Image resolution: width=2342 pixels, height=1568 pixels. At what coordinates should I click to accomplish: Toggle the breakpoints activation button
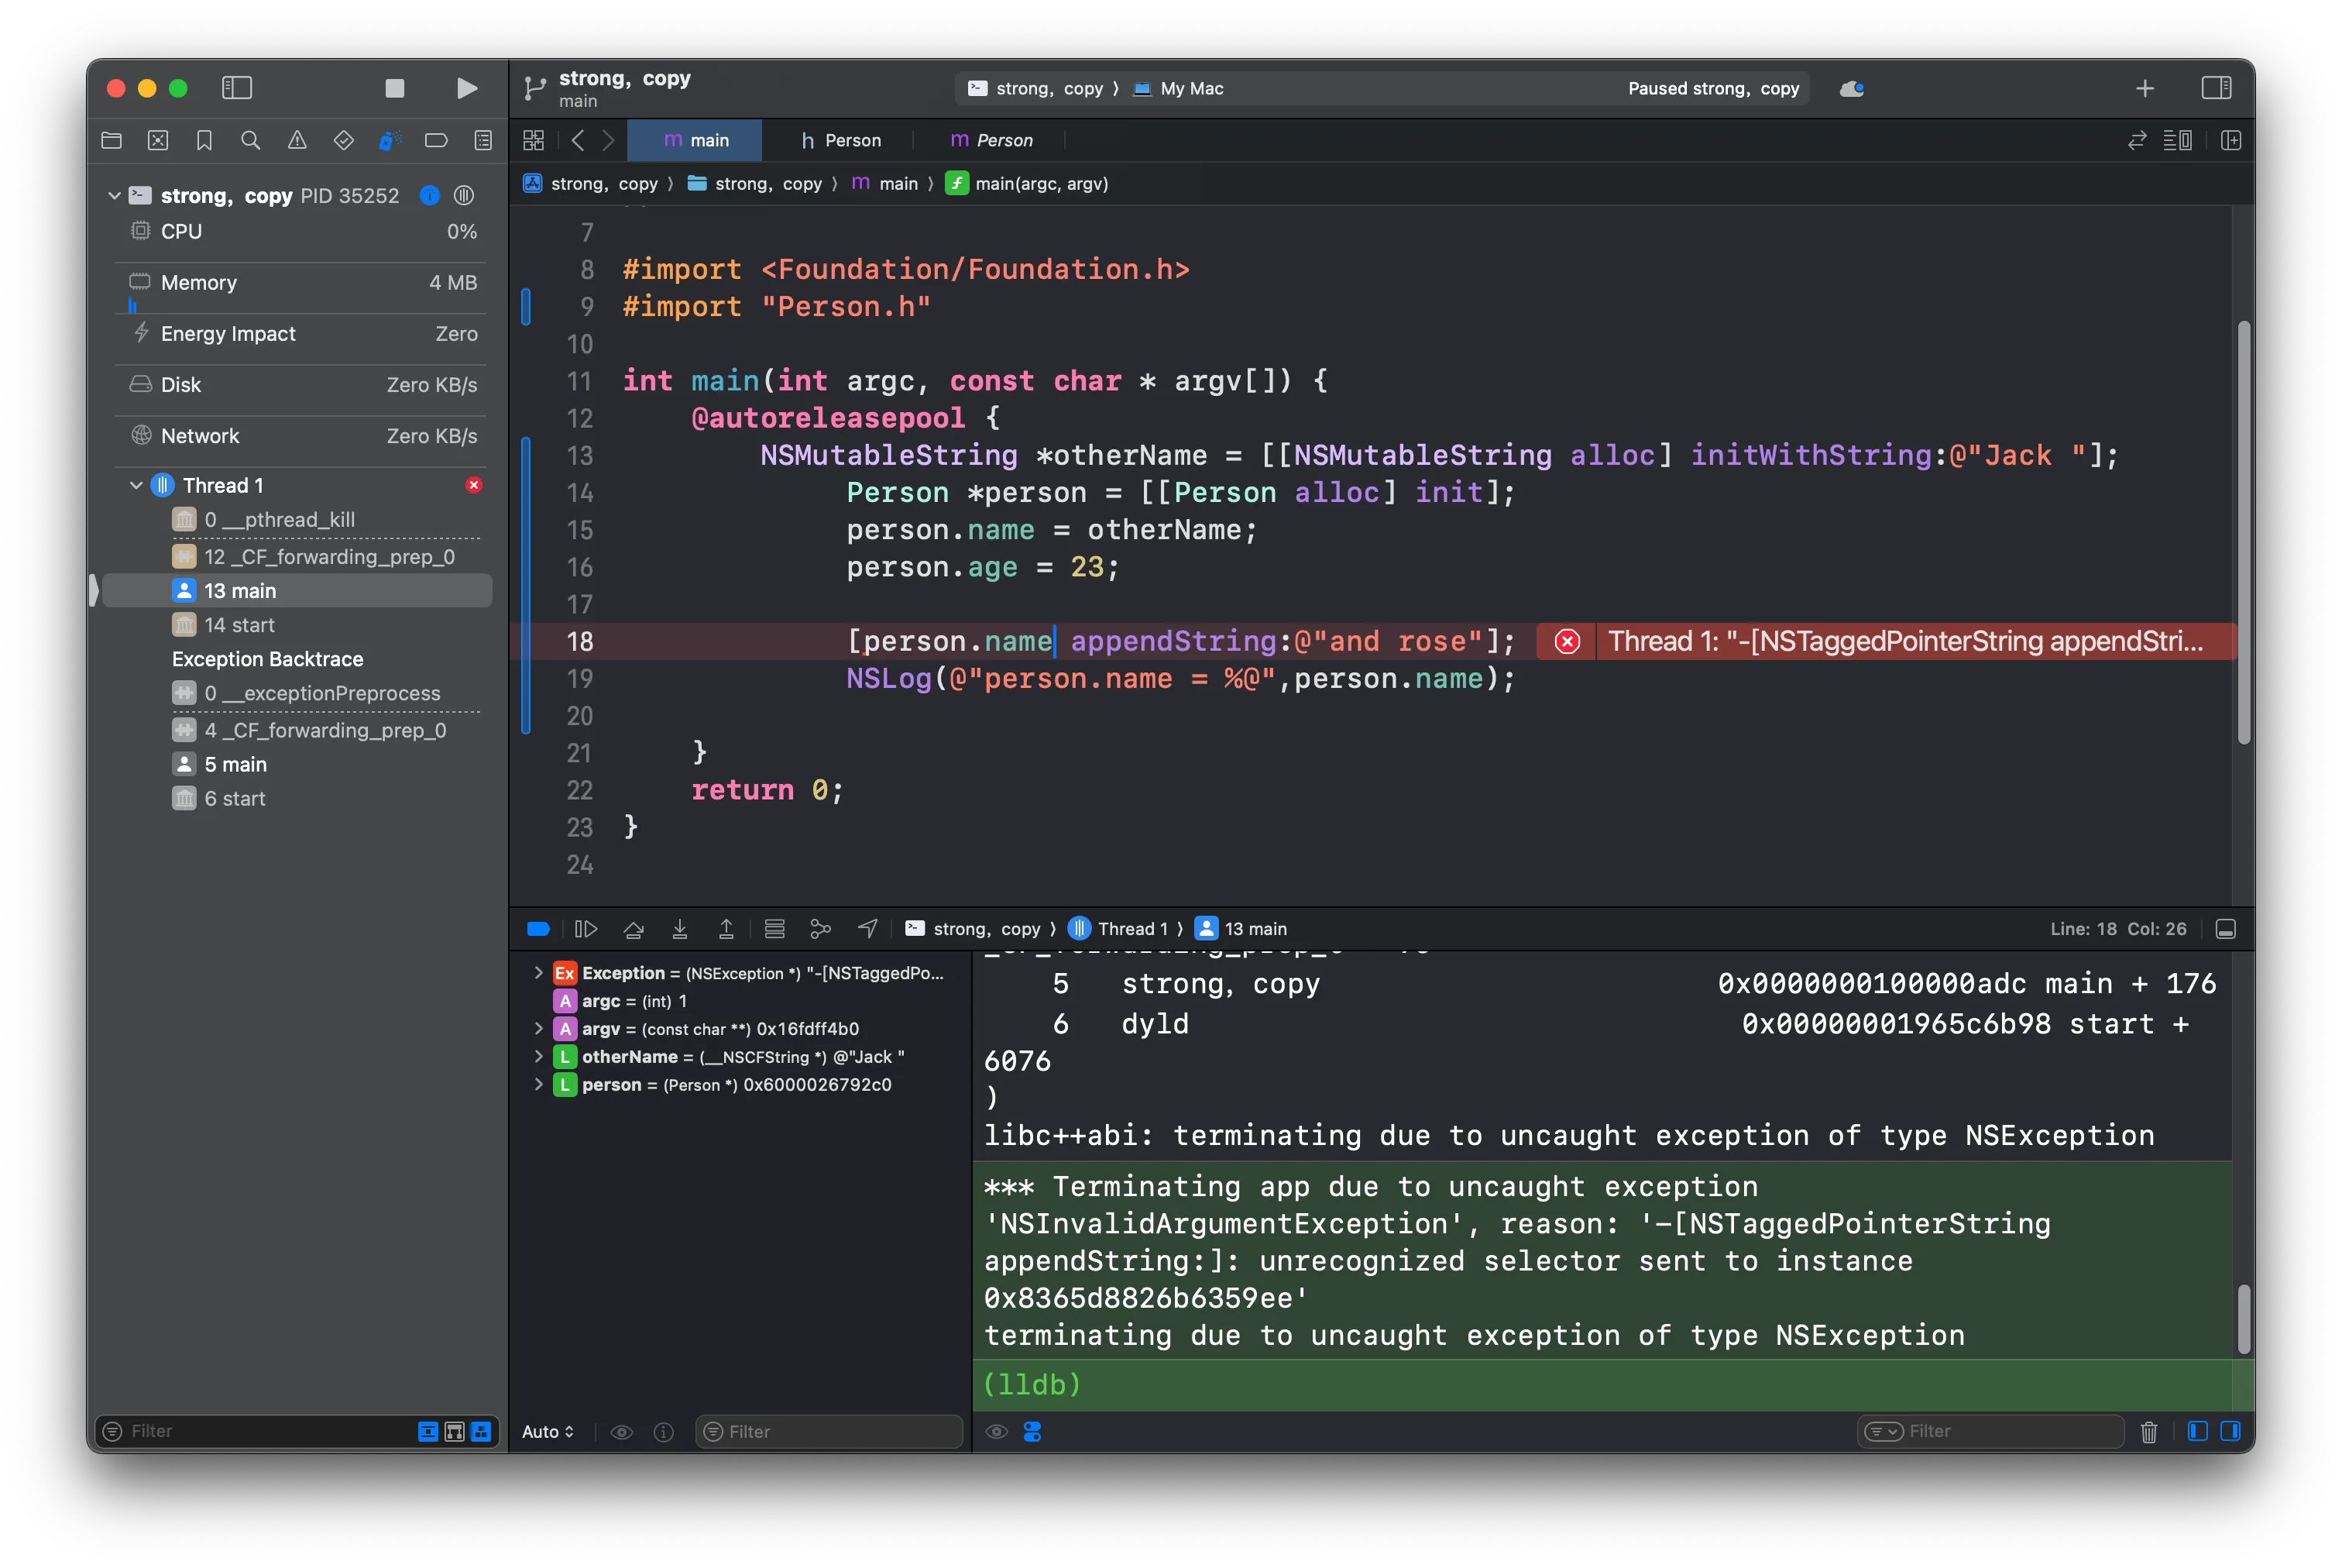(x=537, y=929)
